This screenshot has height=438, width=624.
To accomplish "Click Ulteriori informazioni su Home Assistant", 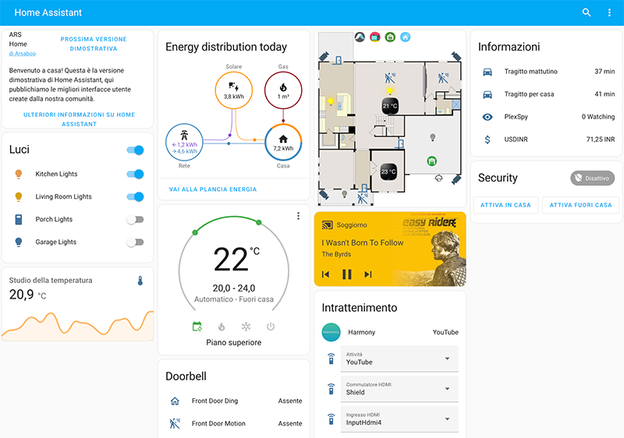I will click(x=79, y=119).
